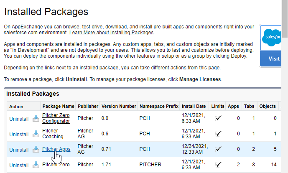Click download icon in Pitcher Zero row
The height and width of the screenshot is (173, 288).
(x=36, y=165)
